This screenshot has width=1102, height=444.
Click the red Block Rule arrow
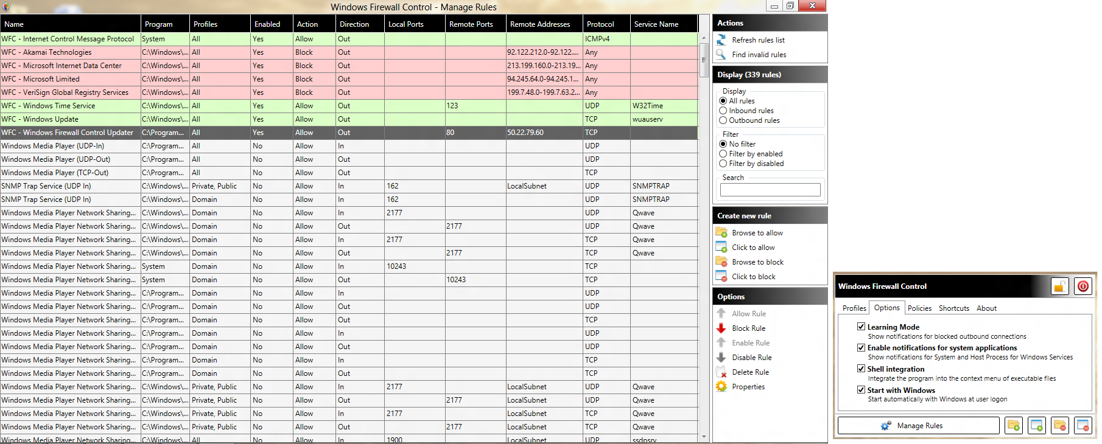[x=721, y=328]
